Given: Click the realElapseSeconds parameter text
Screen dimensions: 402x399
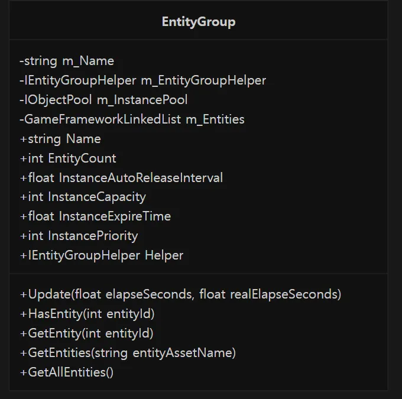Looking at the screenshot, I should click(x=284, y=294).
